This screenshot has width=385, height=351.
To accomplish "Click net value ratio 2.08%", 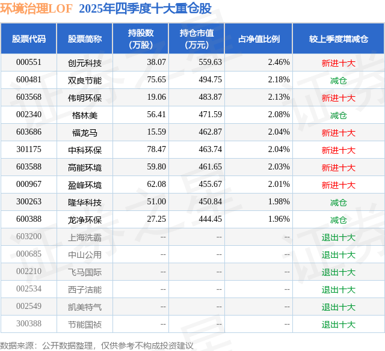I will tap(279, 115).
